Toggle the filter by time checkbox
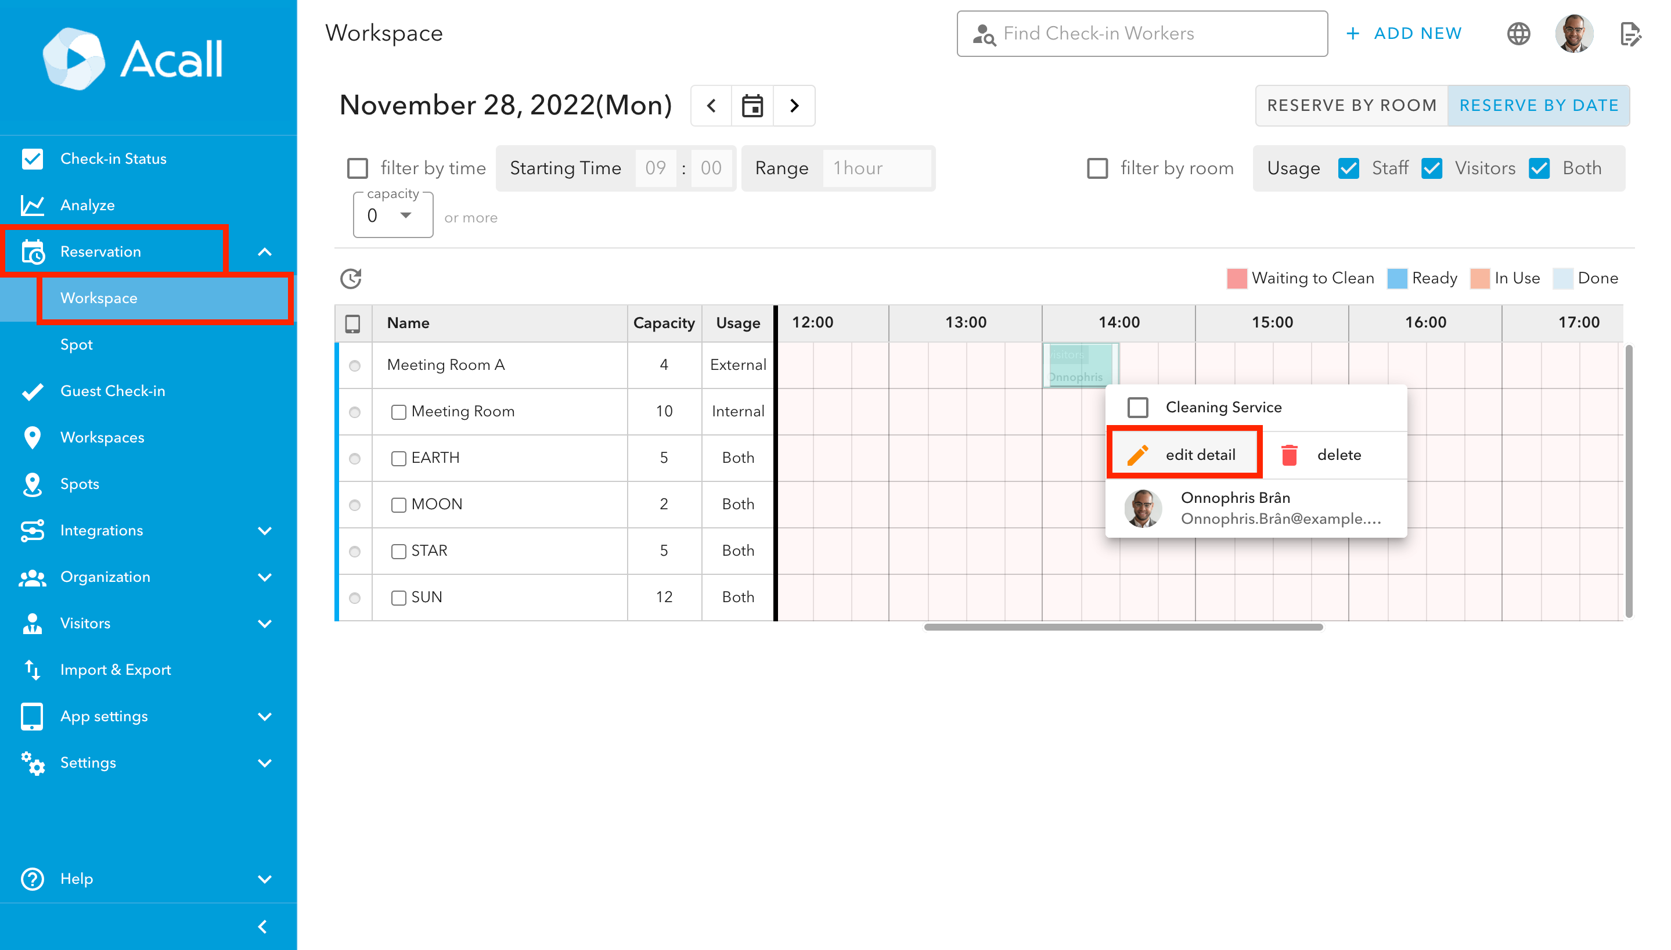The width and height of the screenshot is (1671, 950). (358, 168)
